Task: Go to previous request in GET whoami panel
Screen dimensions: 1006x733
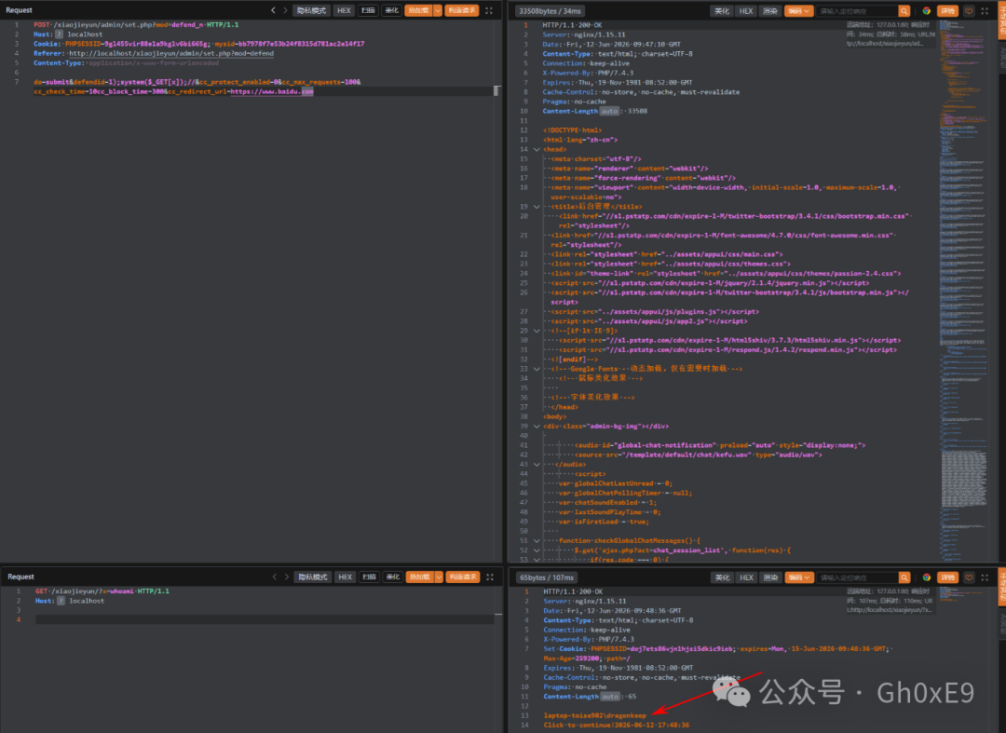Action: 275,577
